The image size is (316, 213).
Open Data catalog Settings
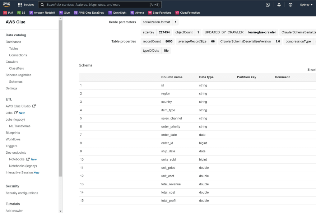tap(11, 88)
